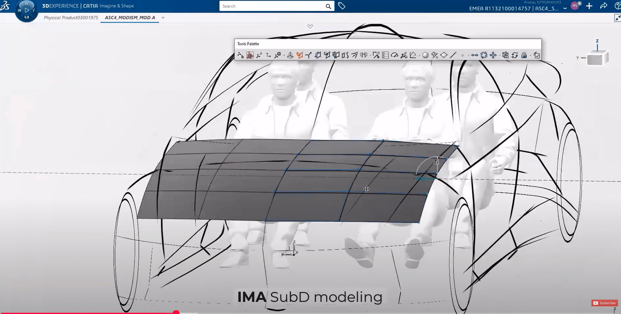Activate the L-shaped axis arrows tool

click(268, 55)
